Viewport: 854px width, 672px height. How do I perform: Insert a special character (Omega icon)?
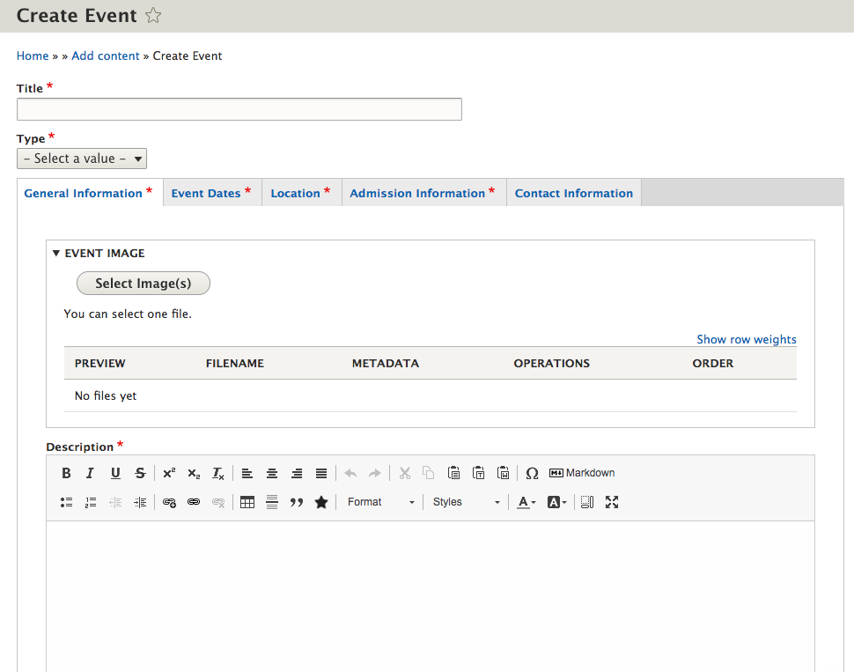pyautogui.click(x=532, y=473)
